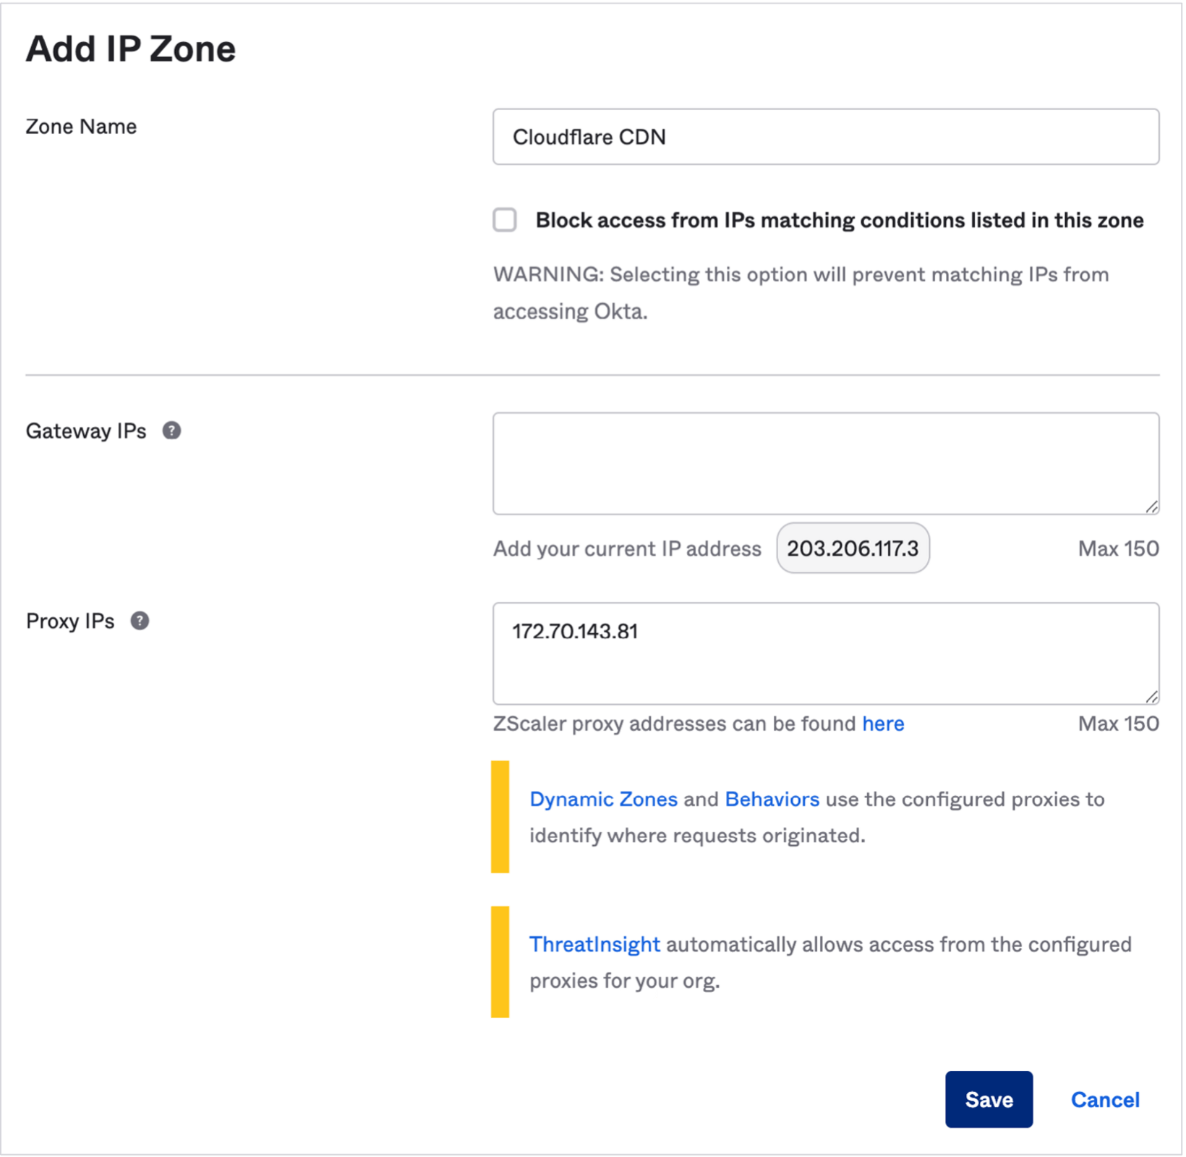Click the Proxy IPs textarea resize handle
The height and width of the screenshot is (1157, 1186).
point(1151,696)
